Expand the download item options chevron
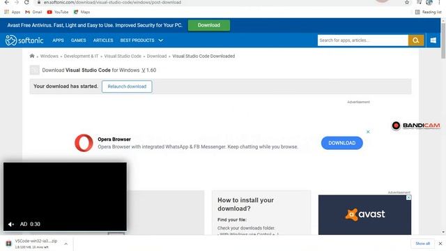 point(66,244)
